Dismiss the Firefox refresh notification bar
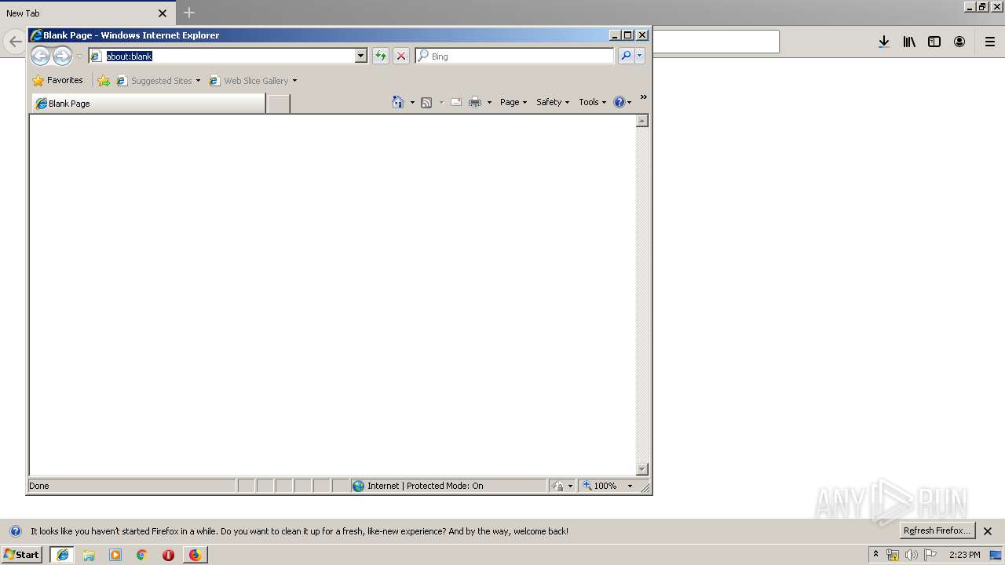The image size is (1005, 565). click(988, 531)
